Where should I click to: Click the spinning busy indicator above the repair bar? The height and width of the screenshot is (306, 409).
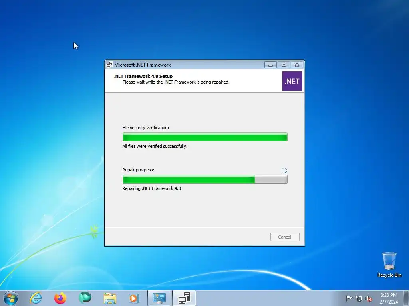point(284,171)
